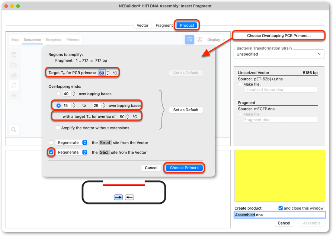Screen dimensions: 333x236
Task: Click the text formatting icon next to Display
Action: (x=200, y=40)
